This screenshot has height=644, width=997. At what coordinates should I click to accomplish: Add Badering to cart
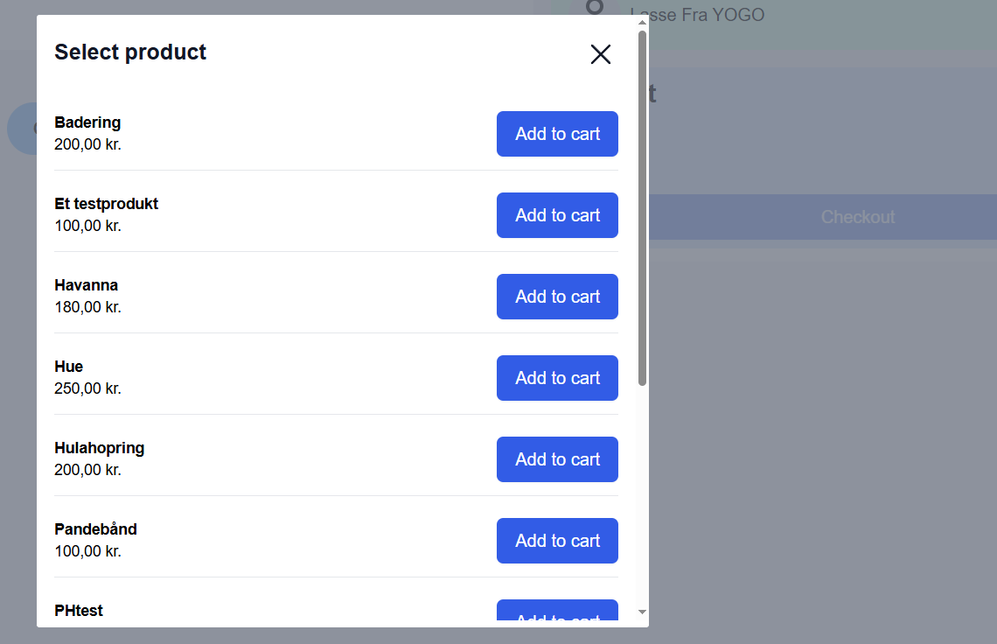557,134
